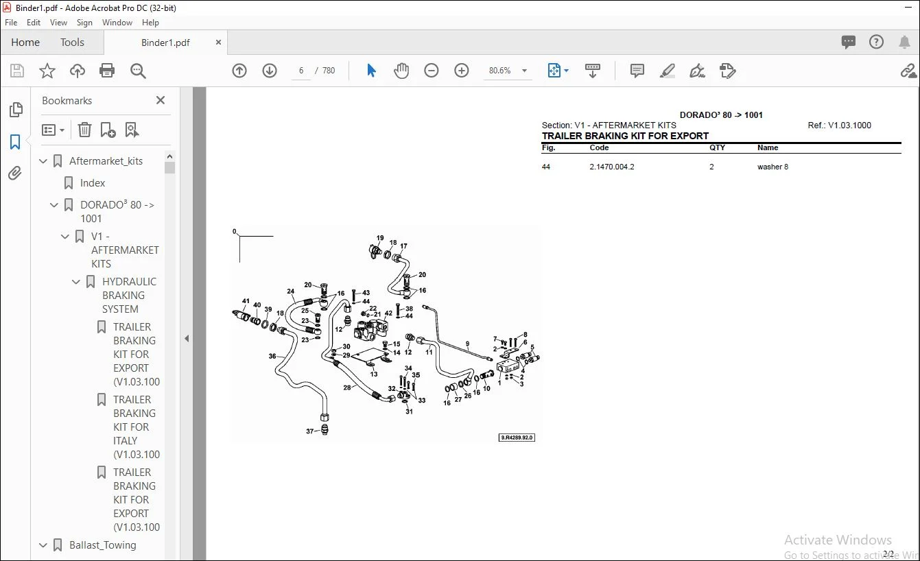Add a new bookmark icon
Screen dimensions: 920x561
108,130
